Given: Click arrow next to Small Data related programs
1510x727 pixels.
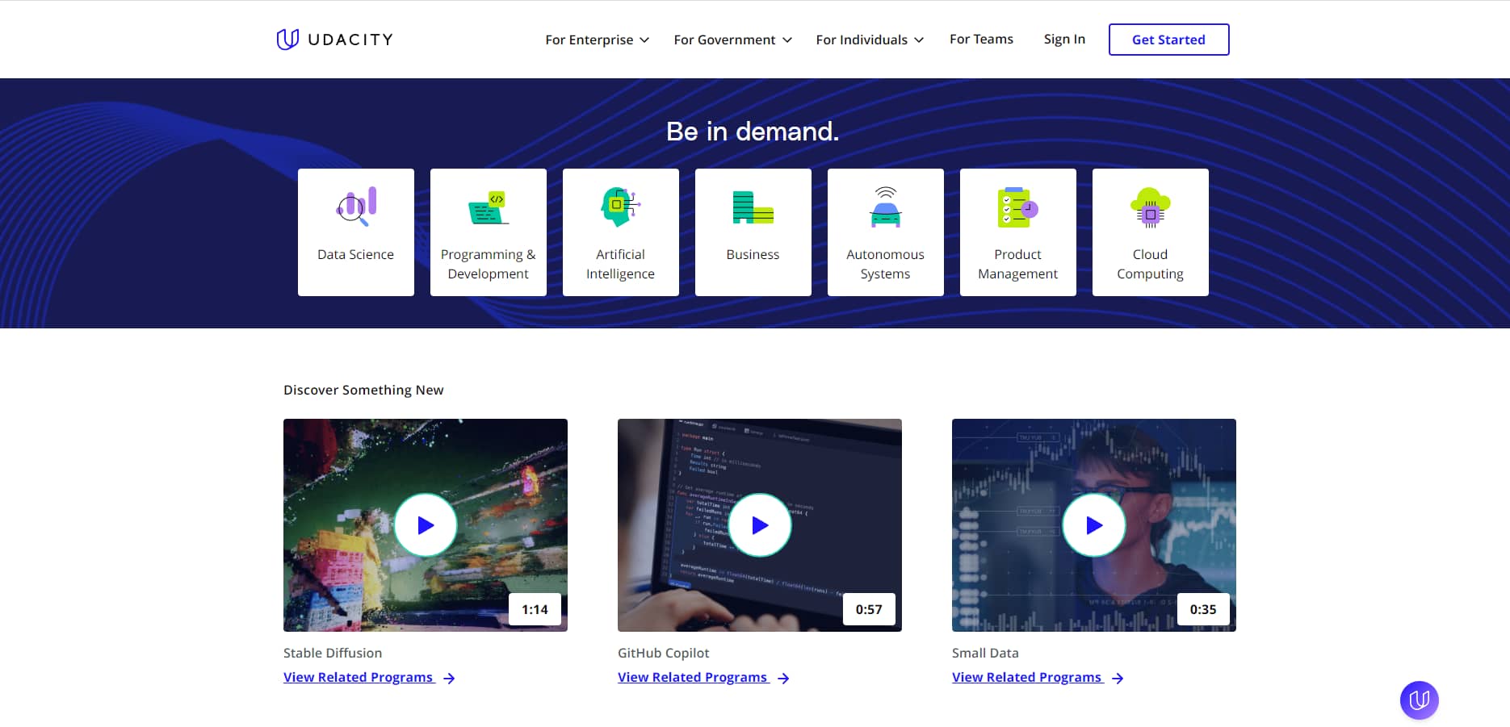Looking at the screenshot, I should [1118, 679].
